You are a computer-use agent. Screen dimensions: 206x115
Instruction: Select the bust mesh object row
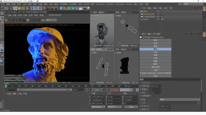[146, 19]
